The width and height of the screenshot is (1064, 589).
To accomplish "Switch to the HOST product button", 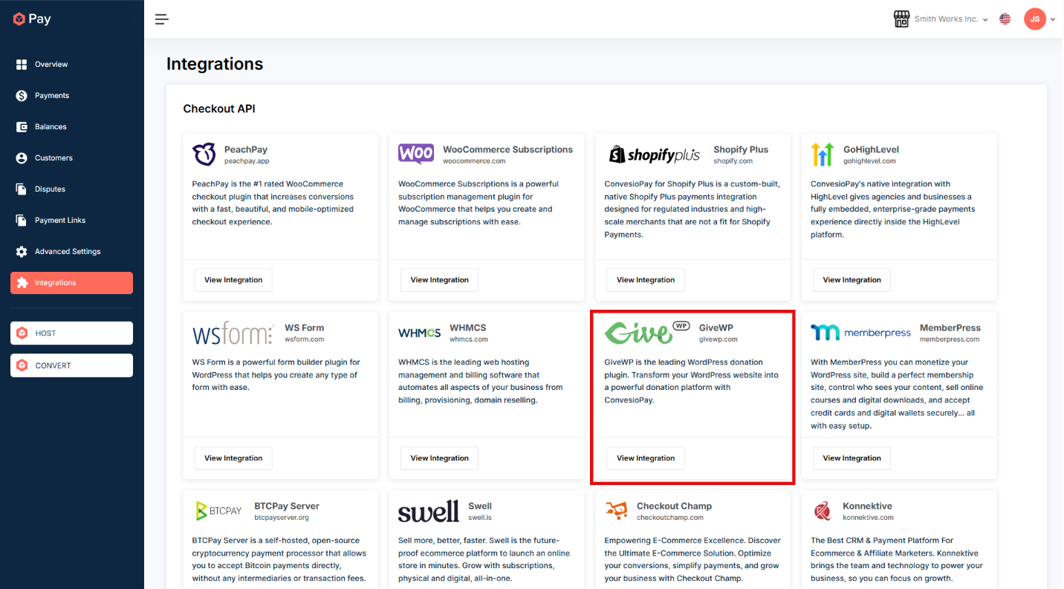I will pos(71,333).
